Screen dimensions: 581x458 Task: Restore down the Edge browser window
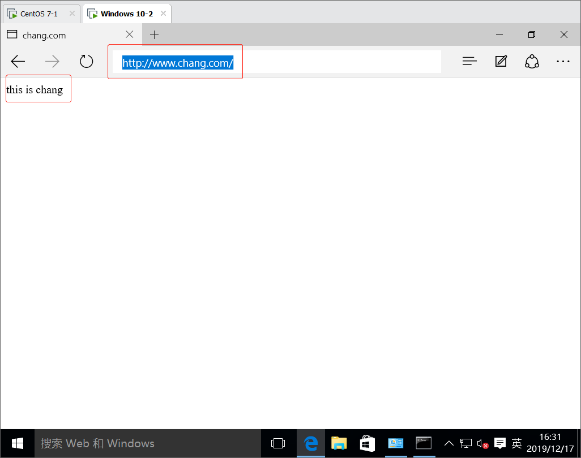coord(531,34)
